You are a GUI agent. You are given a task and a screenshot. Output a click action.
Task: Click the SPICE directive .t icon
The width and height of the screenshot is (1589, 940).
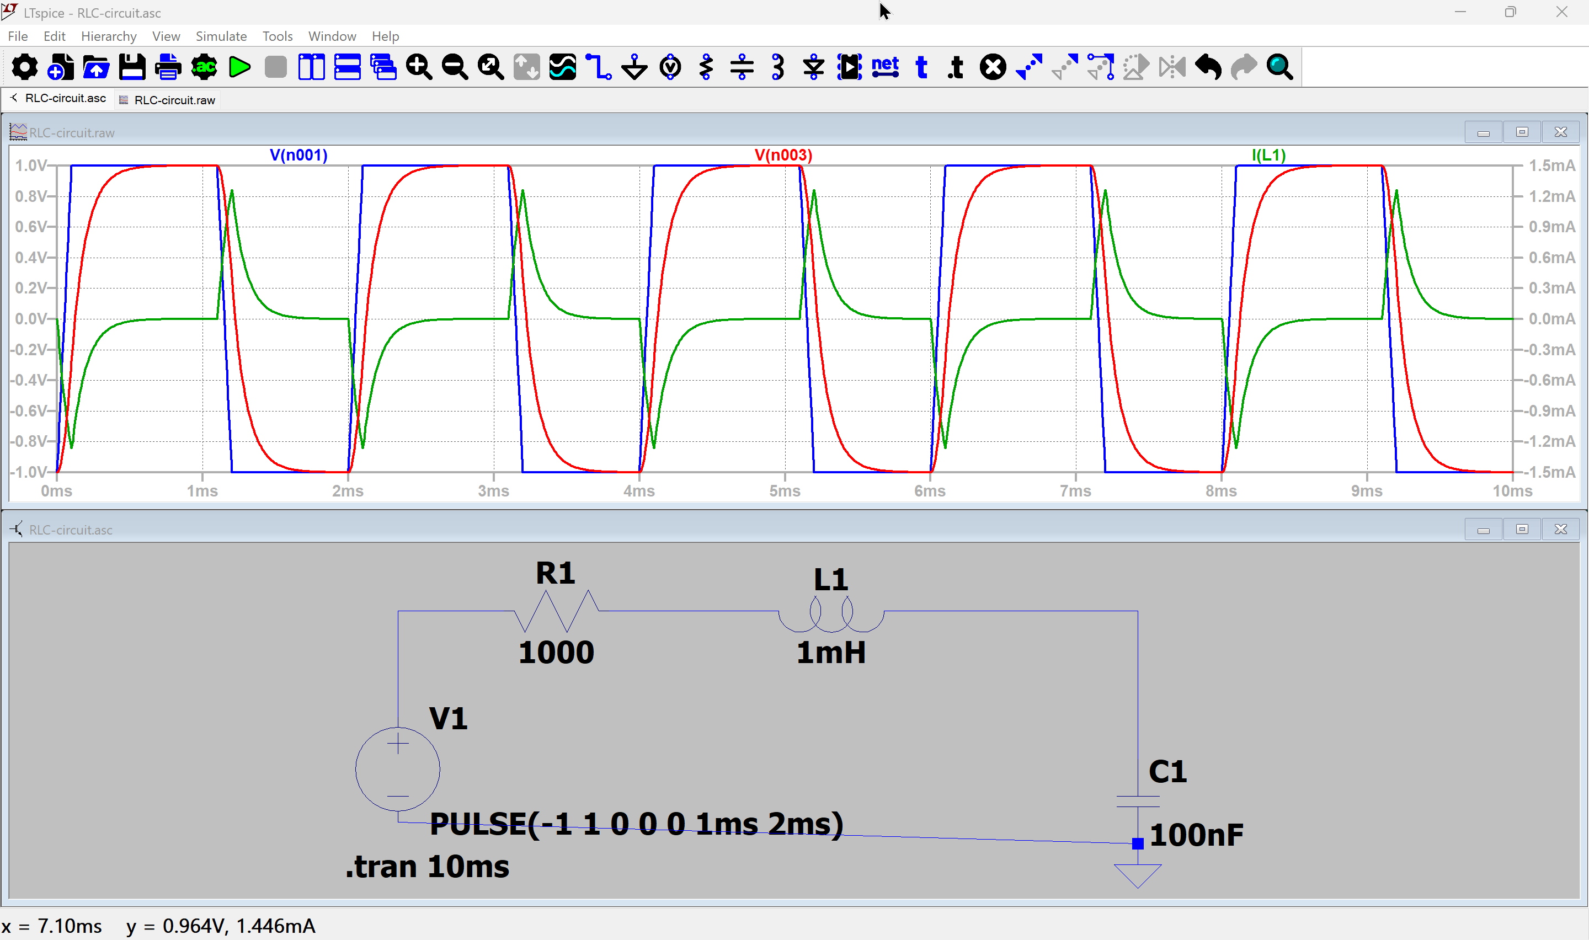956,67
